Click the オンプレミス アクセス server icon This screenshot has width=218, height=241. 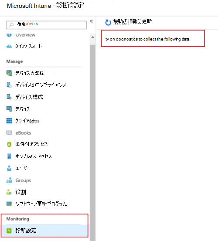(x=9, y=156)
